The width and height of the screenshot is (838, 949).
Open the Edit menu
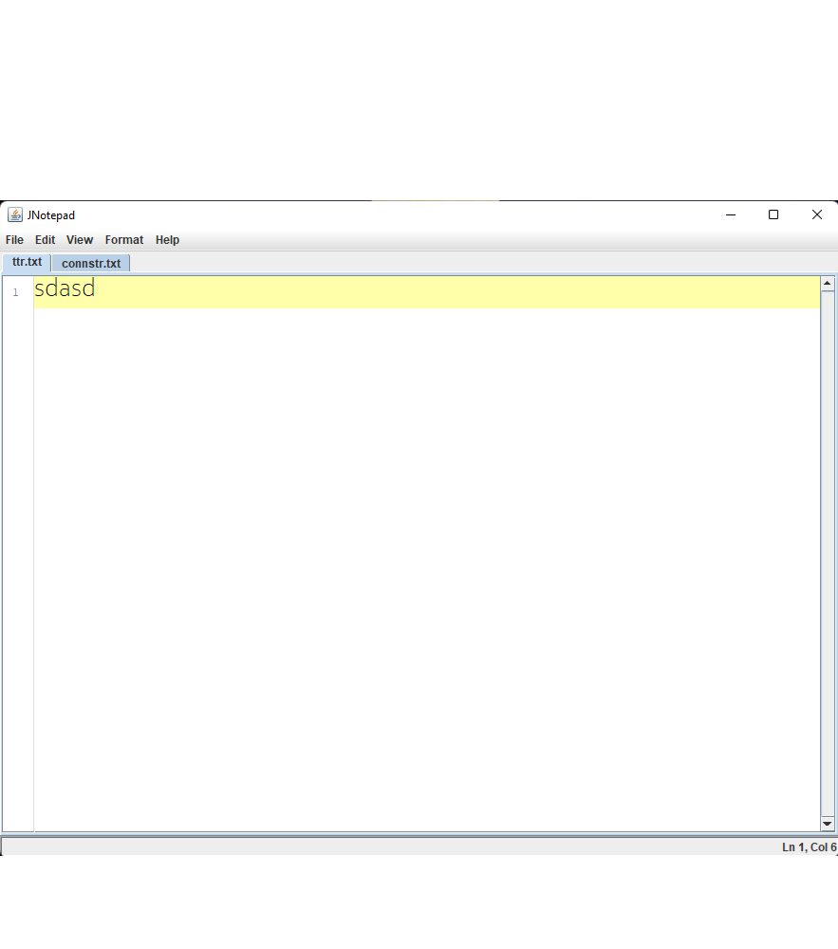click(46, 240)
